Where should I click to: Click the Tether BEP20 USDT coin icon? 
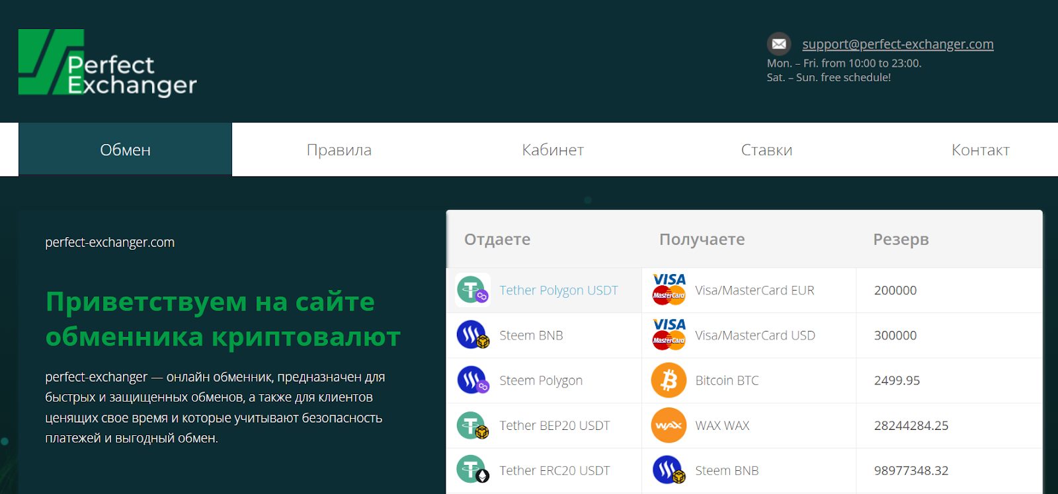[x=472, y=425]
